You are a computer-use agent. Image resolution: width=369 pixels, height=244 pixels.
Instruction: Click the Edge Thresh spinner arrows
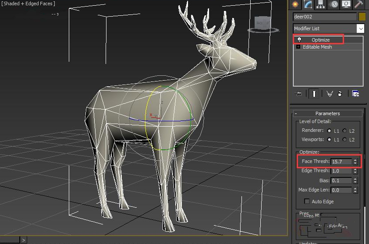coord(355,171)
